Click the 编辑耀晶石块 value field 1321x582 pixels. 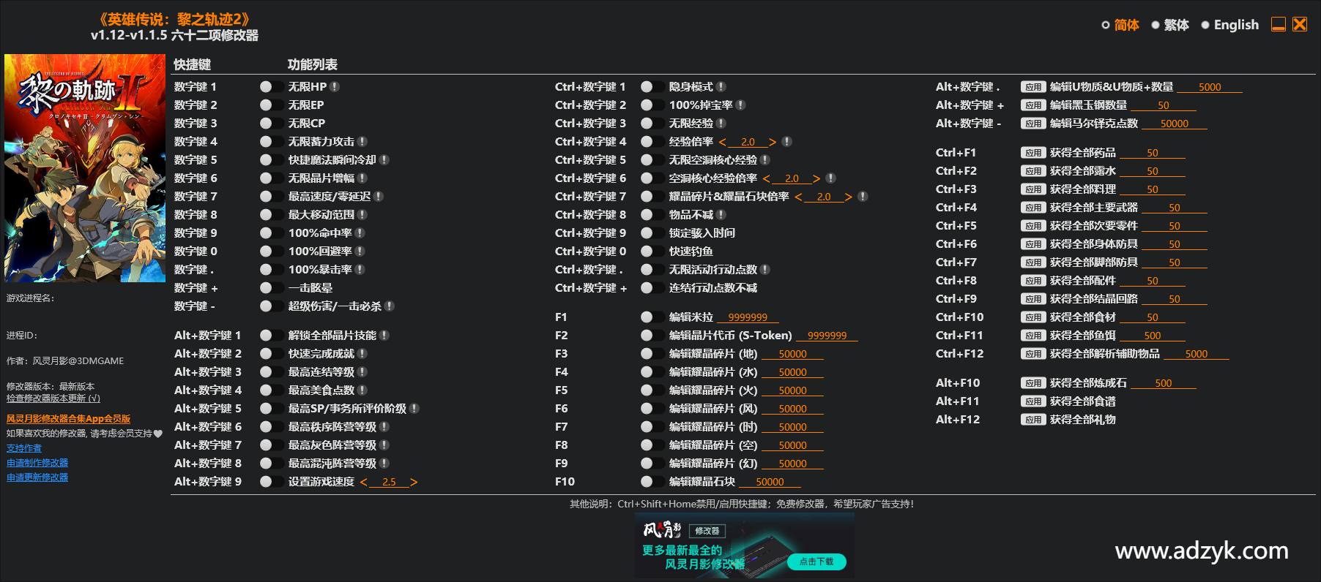770,482
